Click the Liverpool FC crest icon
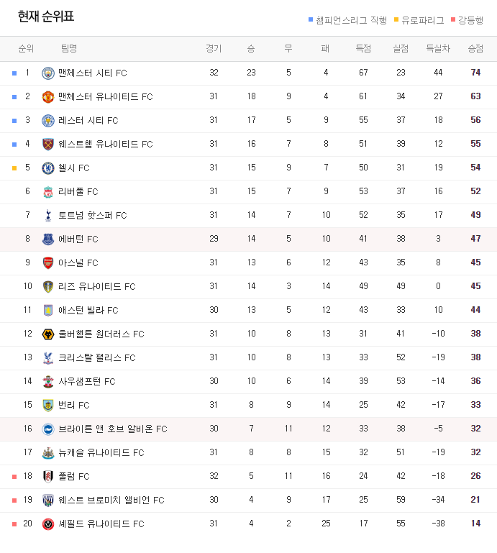 pos(48,191)
